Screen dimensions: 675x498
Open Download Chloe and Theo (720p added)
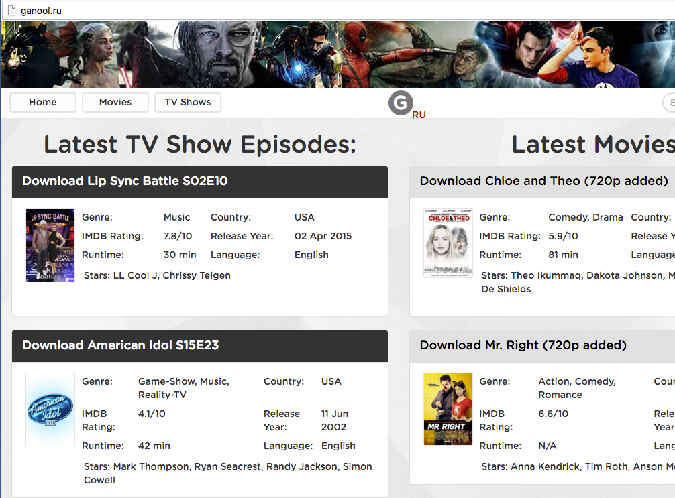(543, 181)
